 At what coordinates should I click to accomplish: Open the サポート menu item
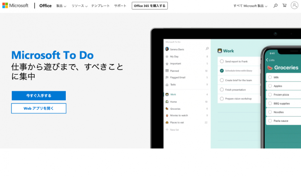120,6
